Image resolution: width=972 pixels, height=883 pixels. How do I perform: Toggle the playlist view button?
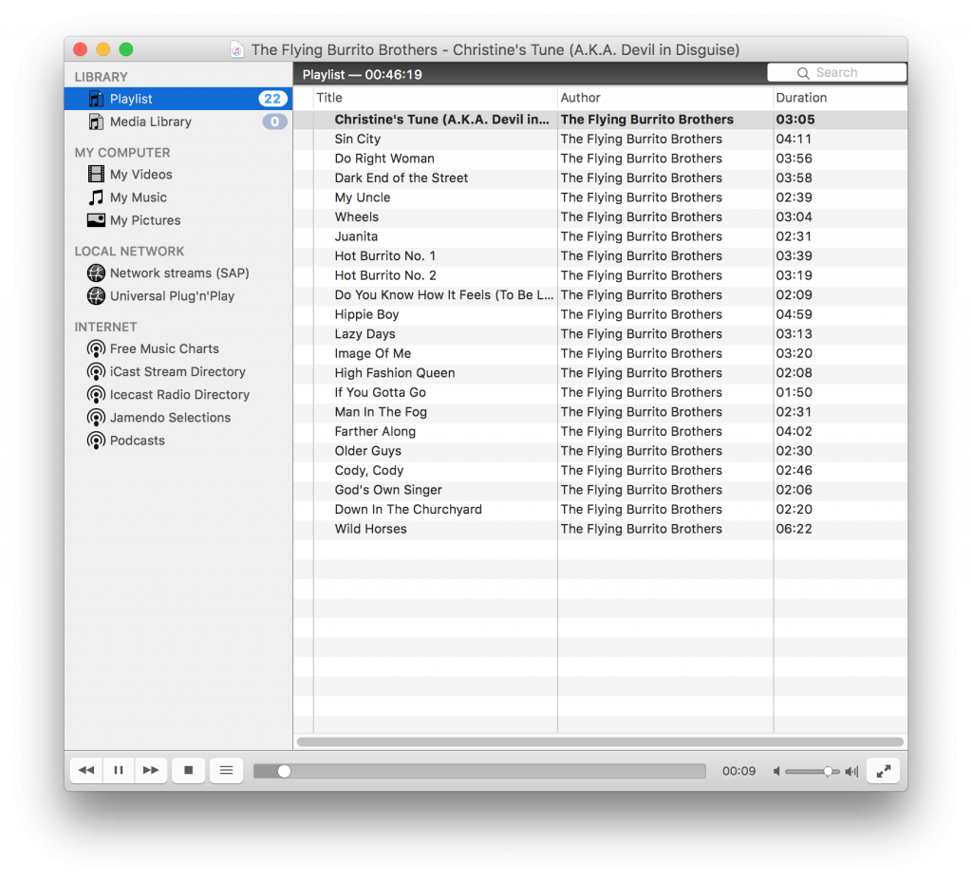(x=226, y=770)
